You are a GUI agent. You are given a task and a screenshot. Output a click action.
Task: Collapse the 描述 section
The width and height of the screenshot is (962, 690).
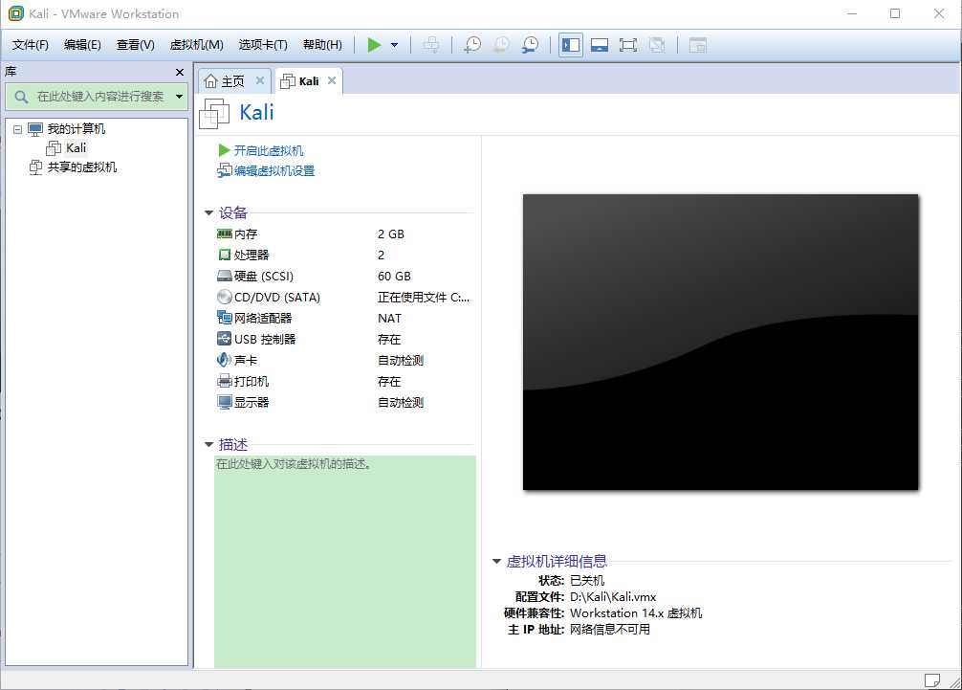coord(208,444)
